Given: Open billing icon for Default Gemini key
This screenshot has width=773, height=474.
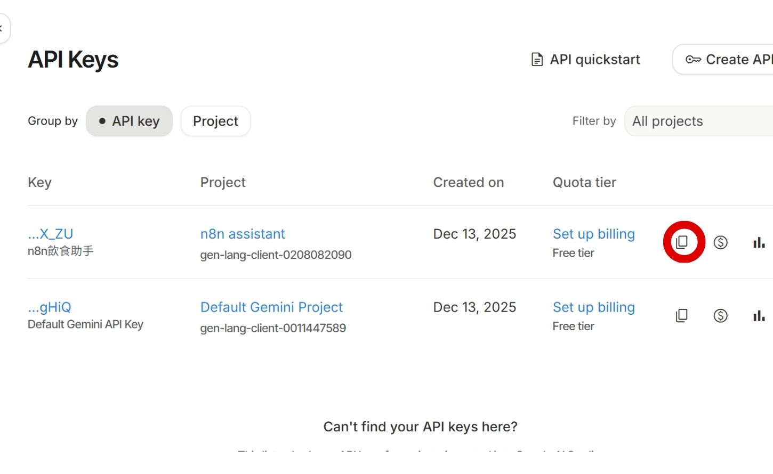Looking at the screenshot, I should tap(720, 316).
